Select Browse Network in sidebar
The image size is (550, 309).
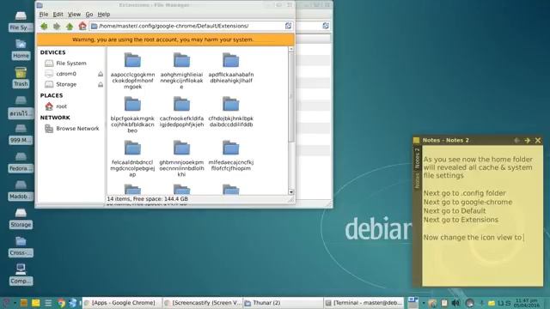point(77,129)
